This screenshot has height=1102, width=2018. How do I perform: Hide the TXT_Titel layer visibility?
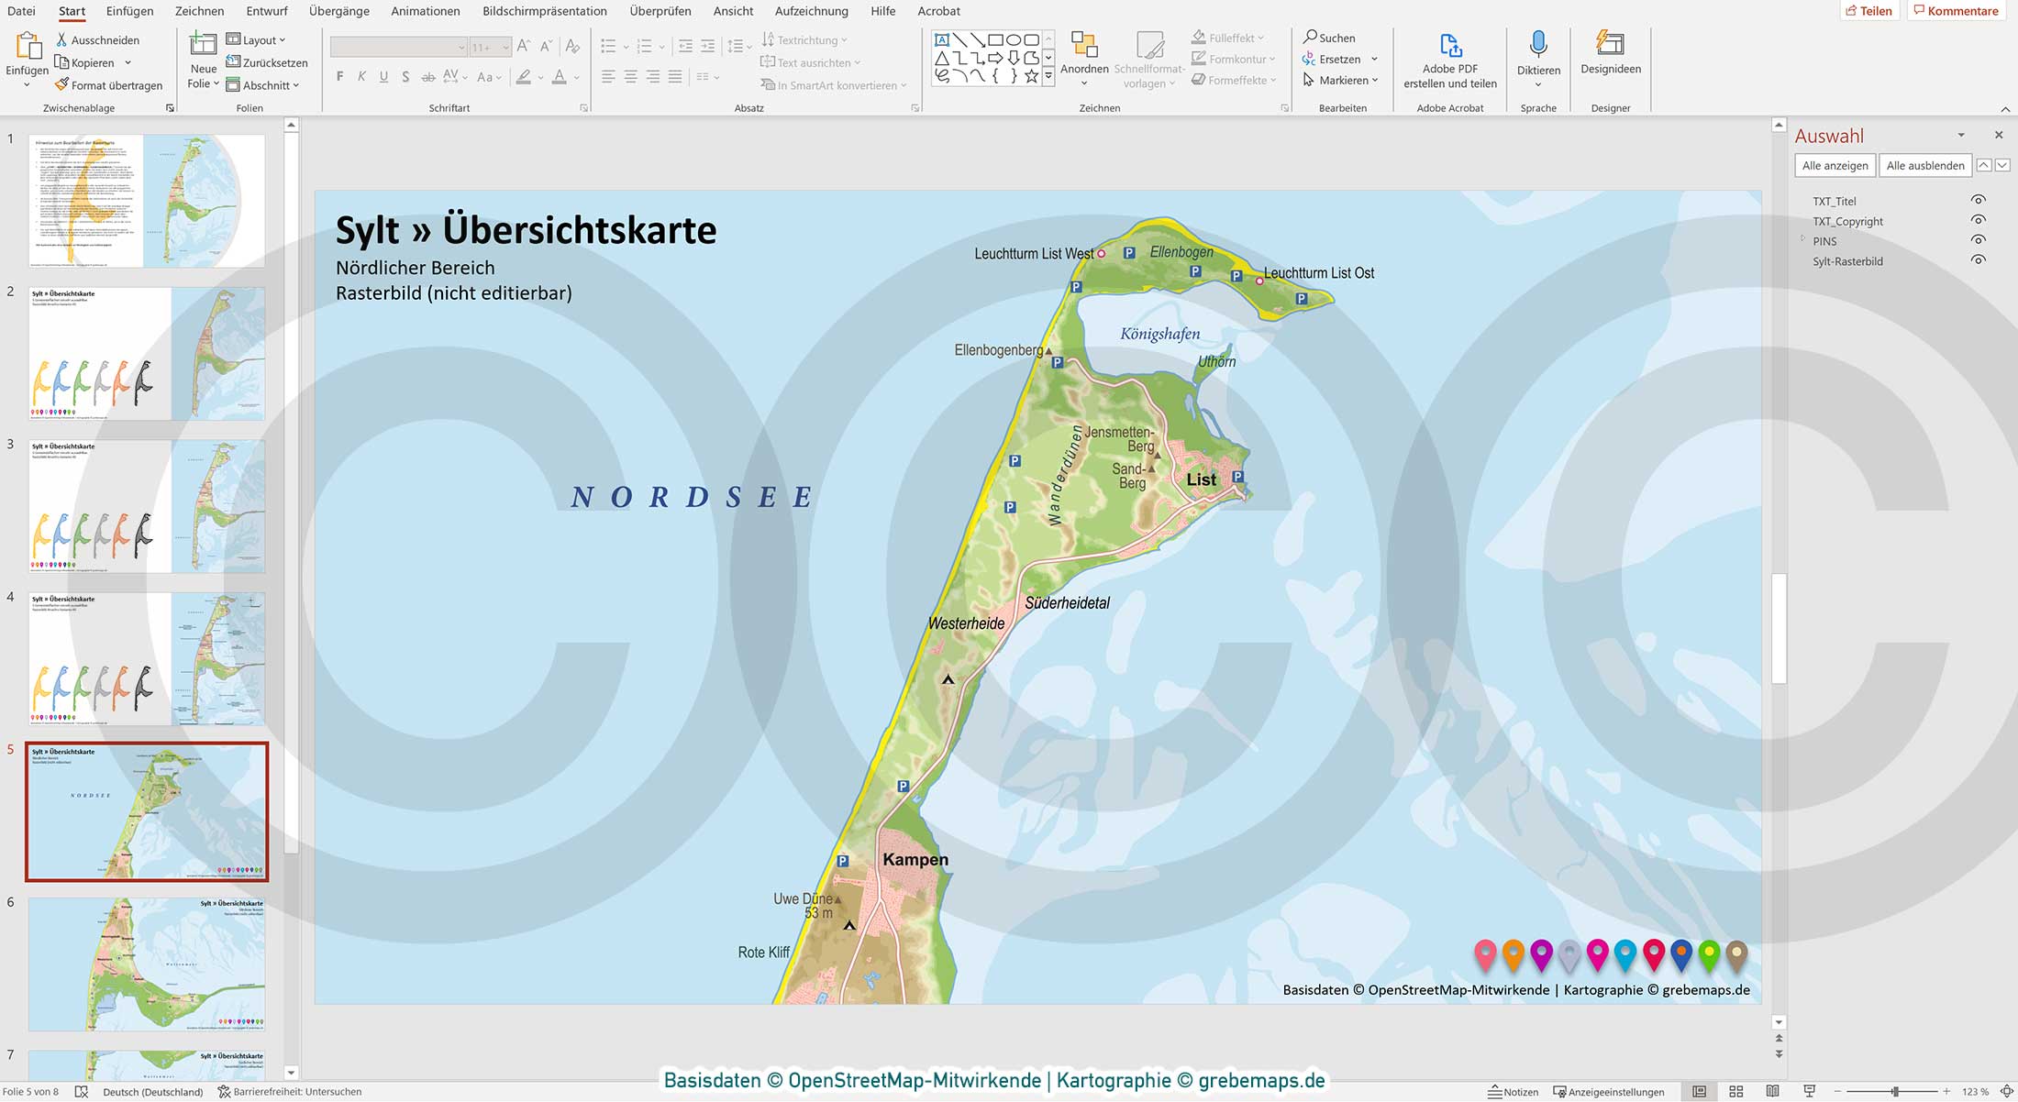click(1979, 199)
